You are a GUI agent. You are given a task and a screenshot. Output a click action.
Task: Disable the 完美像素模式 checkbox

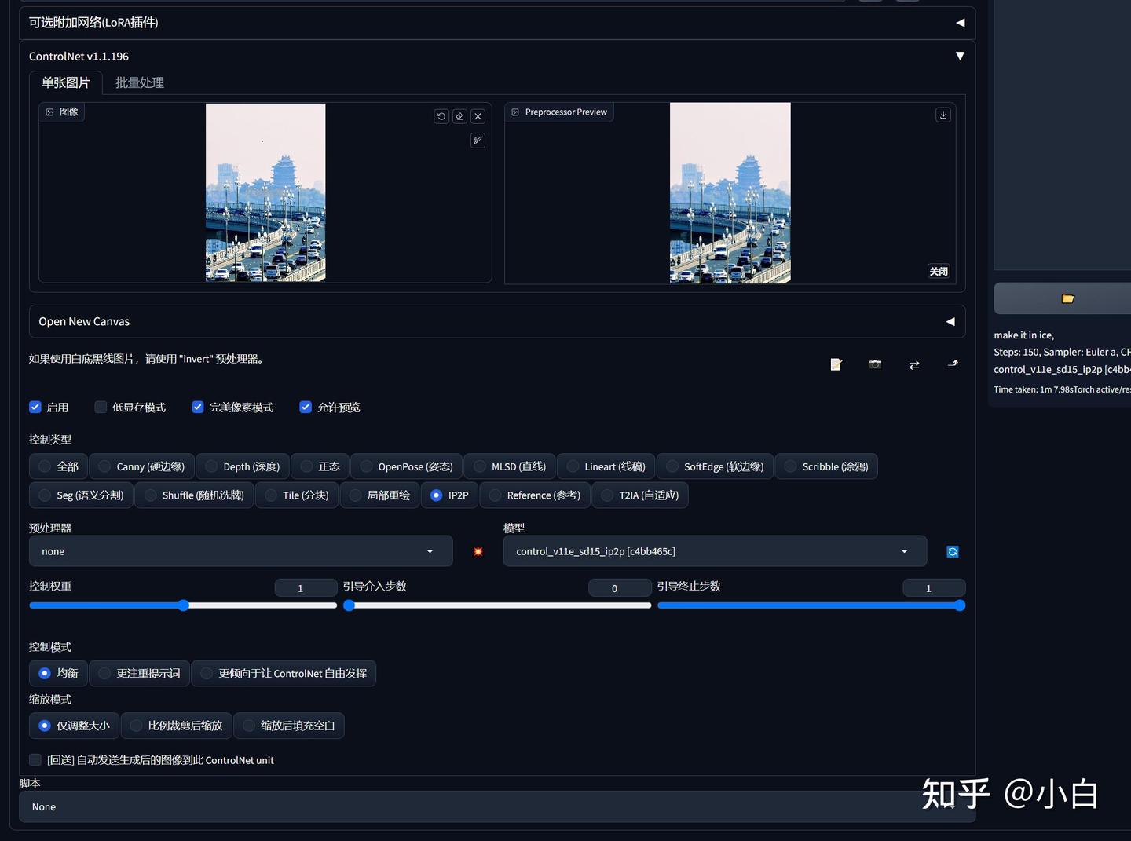tap(198, 407)
